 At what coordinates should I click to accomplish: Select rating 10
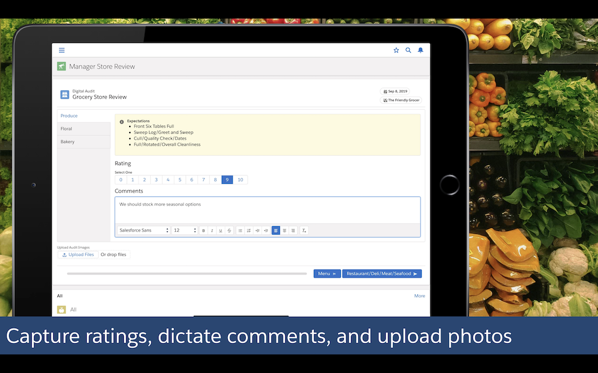pos(240,180)
